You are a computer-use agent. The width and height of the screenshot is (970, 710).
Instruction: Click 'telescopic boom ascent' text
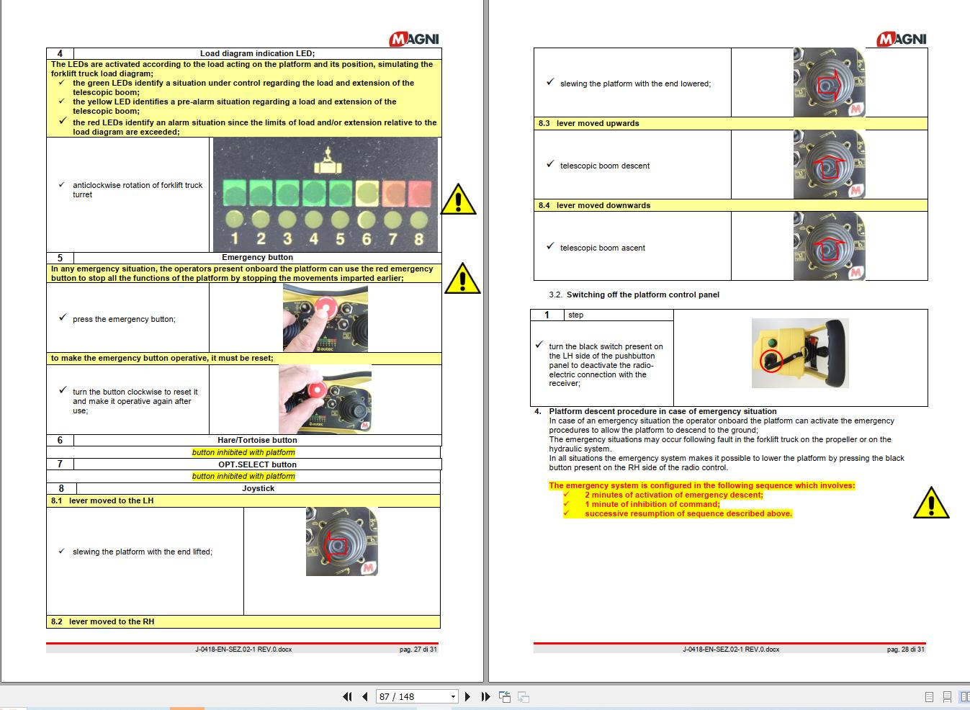pos(603,248)
